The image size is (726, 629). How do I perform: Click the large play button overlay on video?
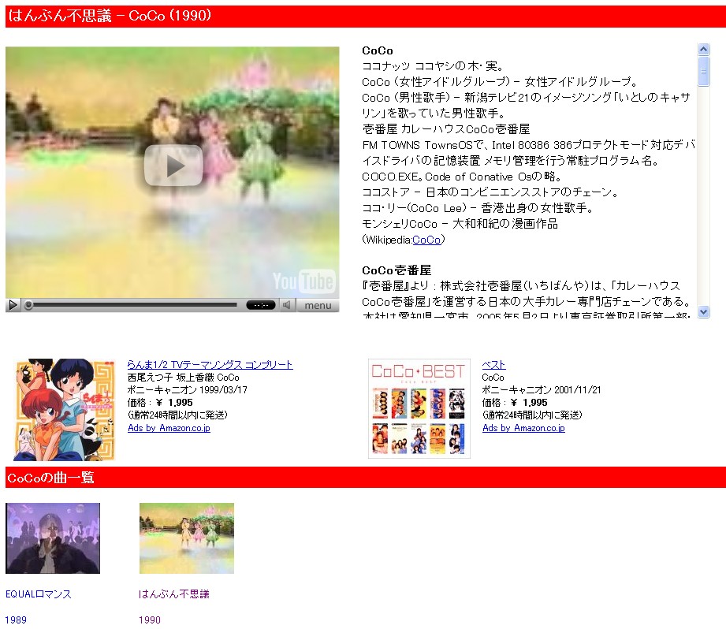click(173, 166)
